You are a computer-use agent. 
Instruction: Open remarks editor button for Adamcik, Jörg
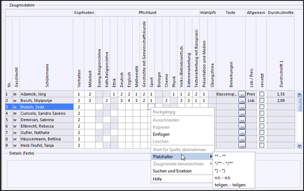coord(242,94)
